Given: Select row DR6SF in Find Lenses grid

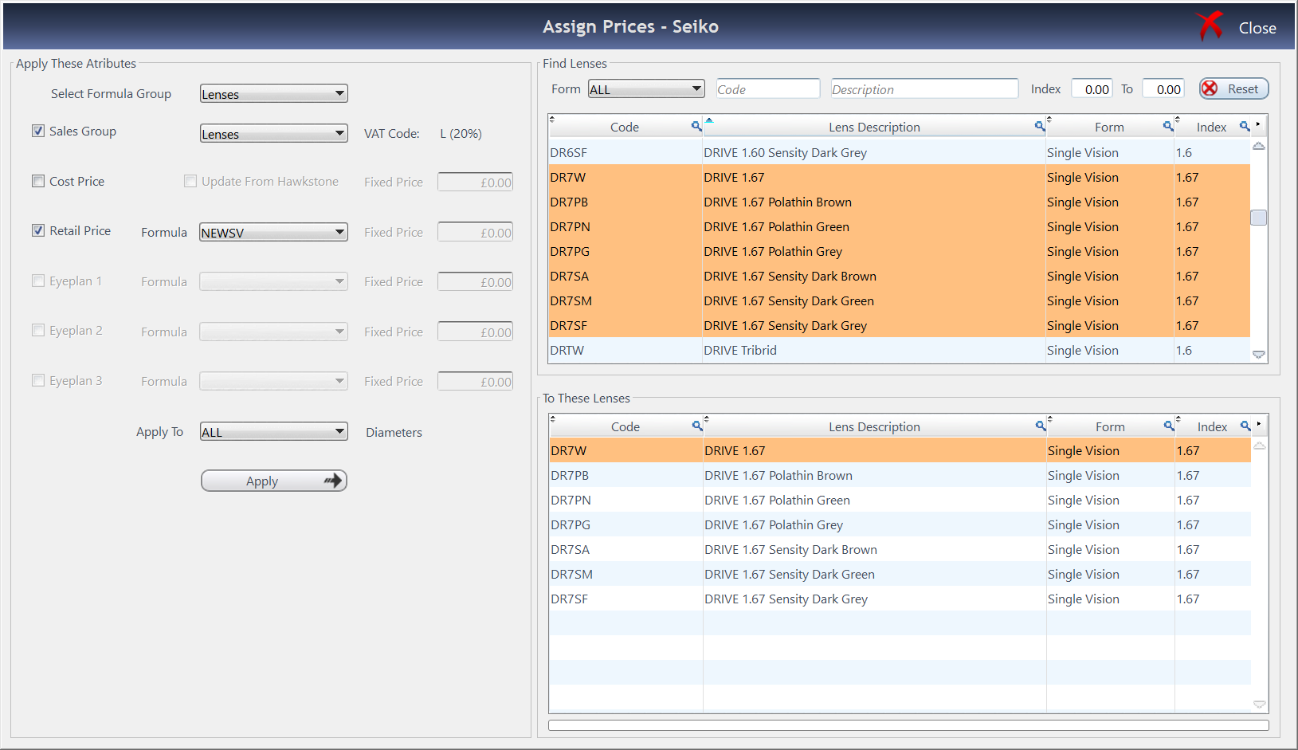Looking at the screenshot, I should pyautogui.click(x=900, y=152).
